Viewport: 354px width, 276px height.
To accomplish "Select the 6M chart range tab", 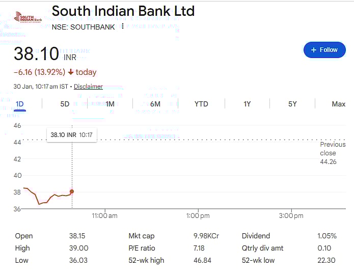I will pos(155,104).
